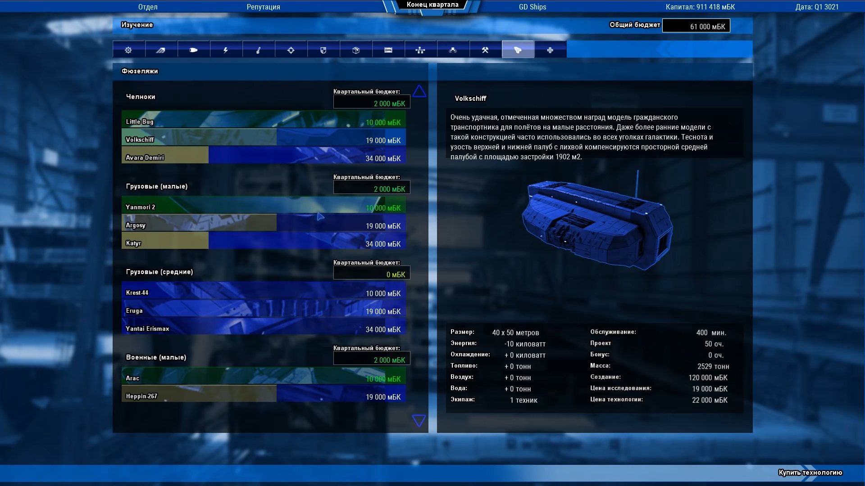Screen dimensions: 865x486
Task: Open the Отдел menu
Action: tap(148, 7)
